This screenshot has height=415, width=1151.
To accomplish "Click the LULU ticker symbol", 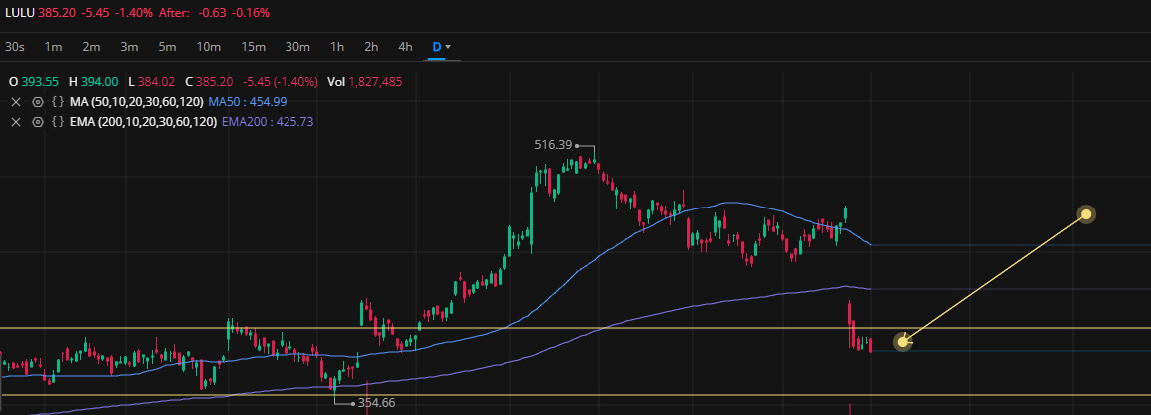I will click(x=20, y=12).
